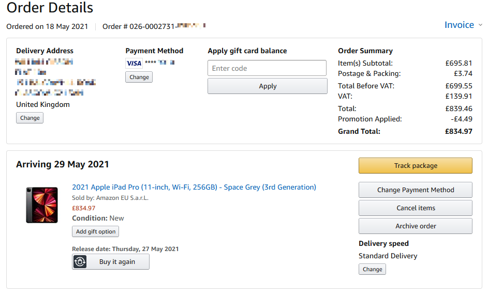This screenshot has height=296, width=488.
Task: Track the package for this order
Action: 415,165
